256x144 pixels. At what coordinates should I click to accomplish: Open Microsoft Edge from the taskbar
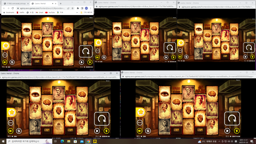[62, 141]
